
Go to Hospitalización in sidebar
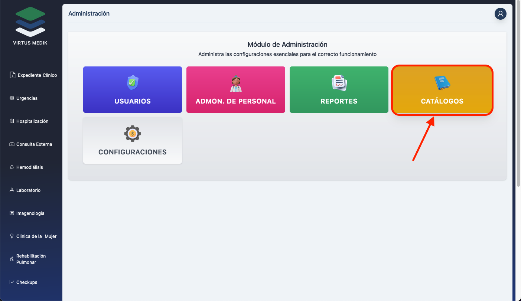click(x=32, y=121)
